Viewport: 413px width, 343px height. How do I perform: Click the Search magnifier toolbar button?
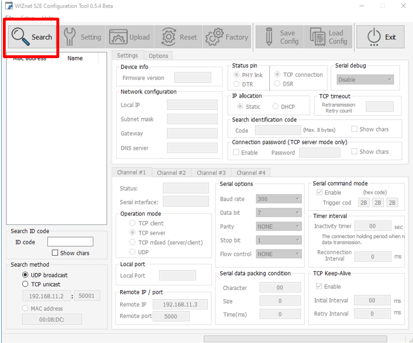pyautogui.click(x=32, y=37)
